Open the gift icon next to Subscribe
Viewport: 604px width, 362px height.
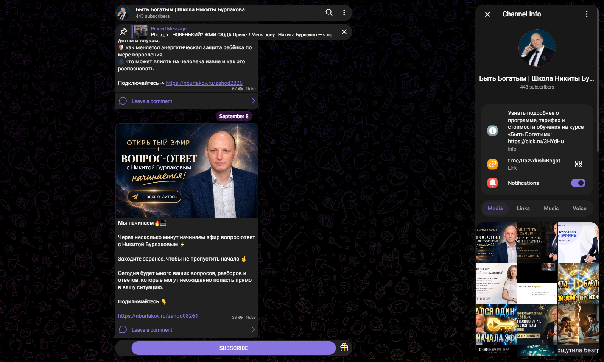click(x=344, y=348)
